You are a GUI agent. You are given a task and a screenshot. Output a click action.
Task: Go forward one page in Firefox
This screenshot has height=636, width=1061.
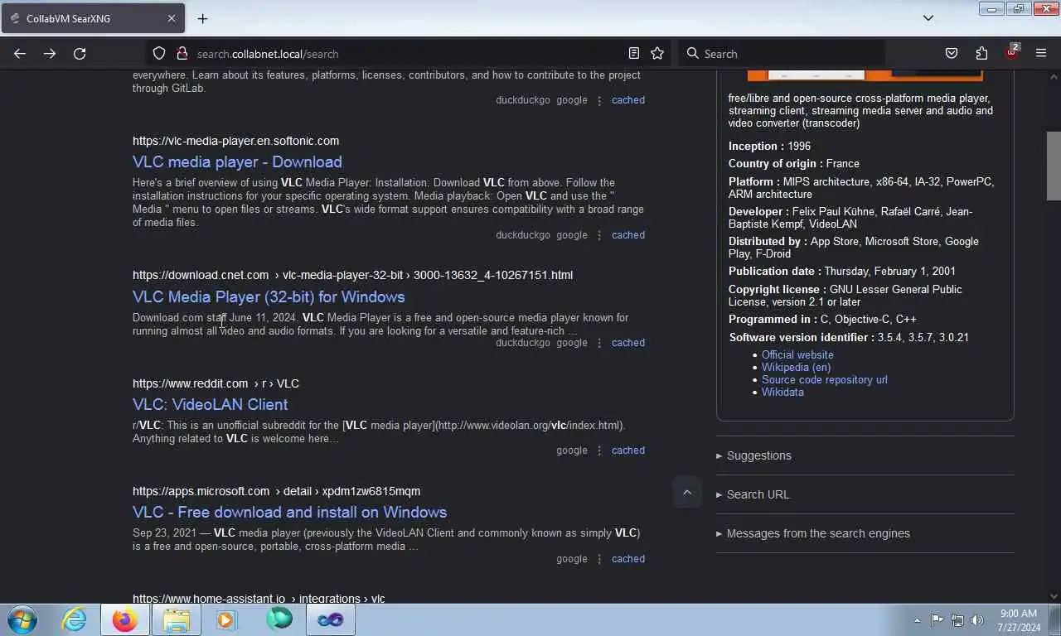[50, 54]
